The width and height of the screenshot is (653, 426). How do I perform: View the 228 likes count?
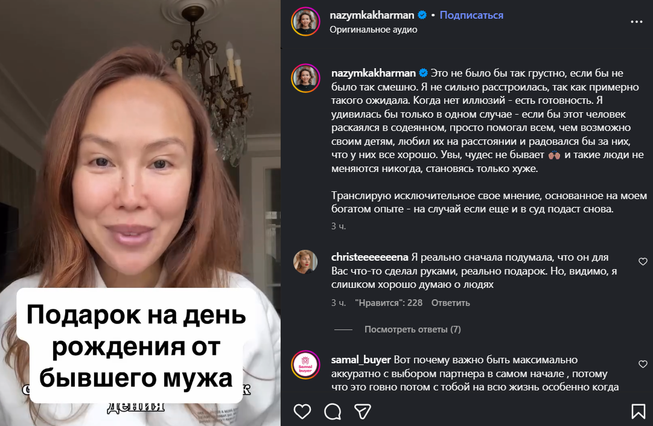[389, 303]
